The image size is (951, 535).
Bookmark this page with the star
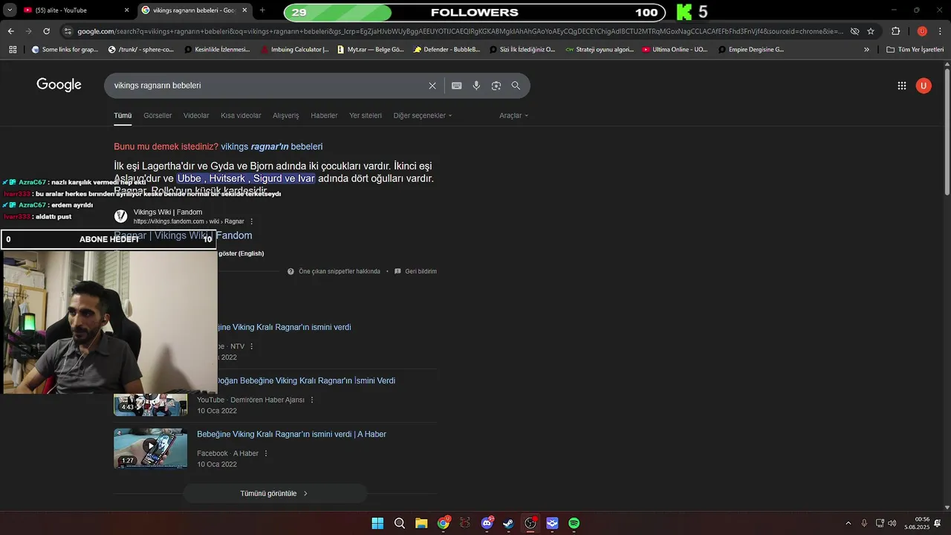[x=871, y=31]
